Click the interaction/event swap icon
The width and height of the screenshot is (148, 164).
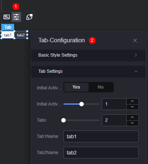(x=30, y=17)
